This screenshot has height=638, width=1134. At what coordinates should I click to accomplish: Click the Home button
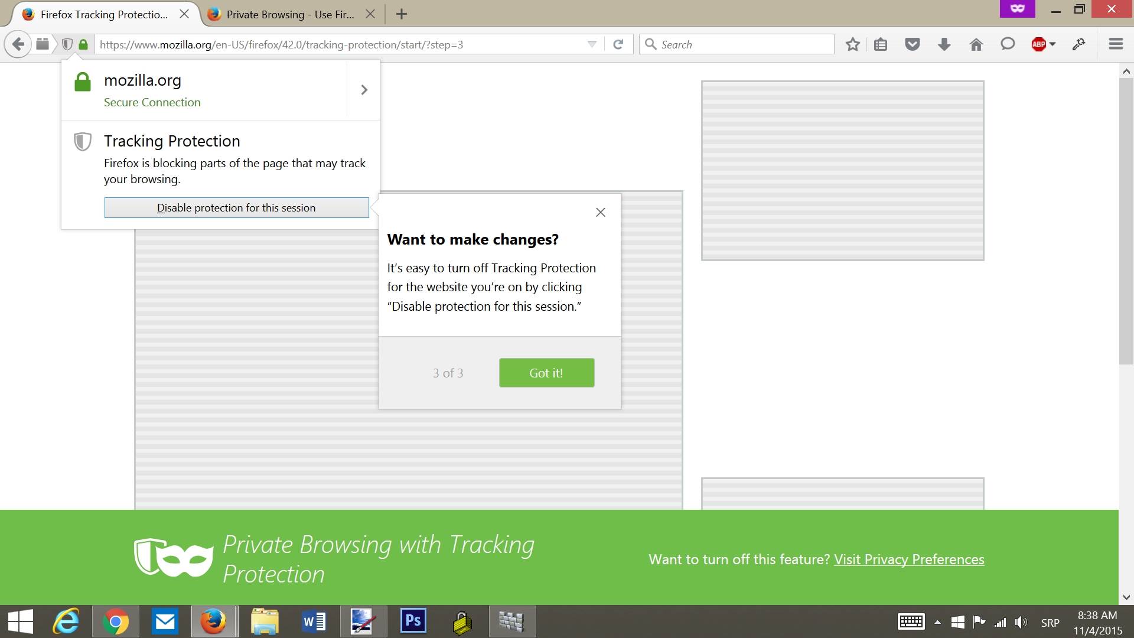tap(976, 44)
